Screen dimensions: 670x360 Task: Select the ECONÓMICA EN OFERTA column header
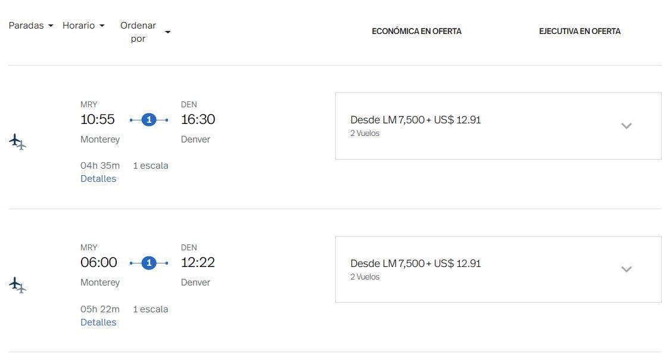click(x=416, y=32)
